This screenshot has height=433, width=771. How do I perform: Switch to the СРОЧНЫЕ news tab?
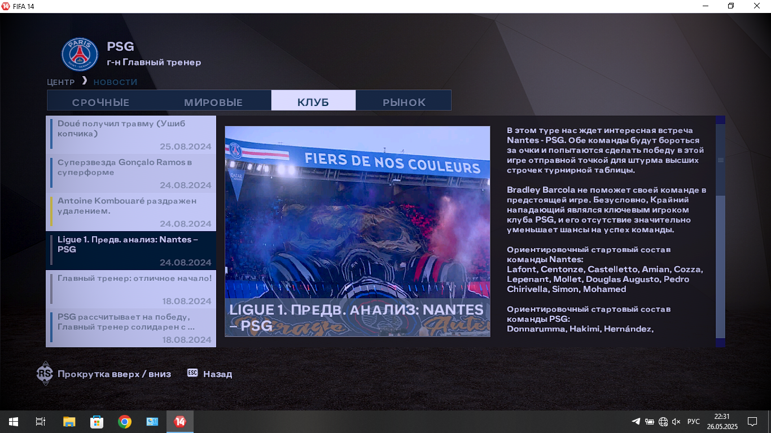click(x=100, y=102)
